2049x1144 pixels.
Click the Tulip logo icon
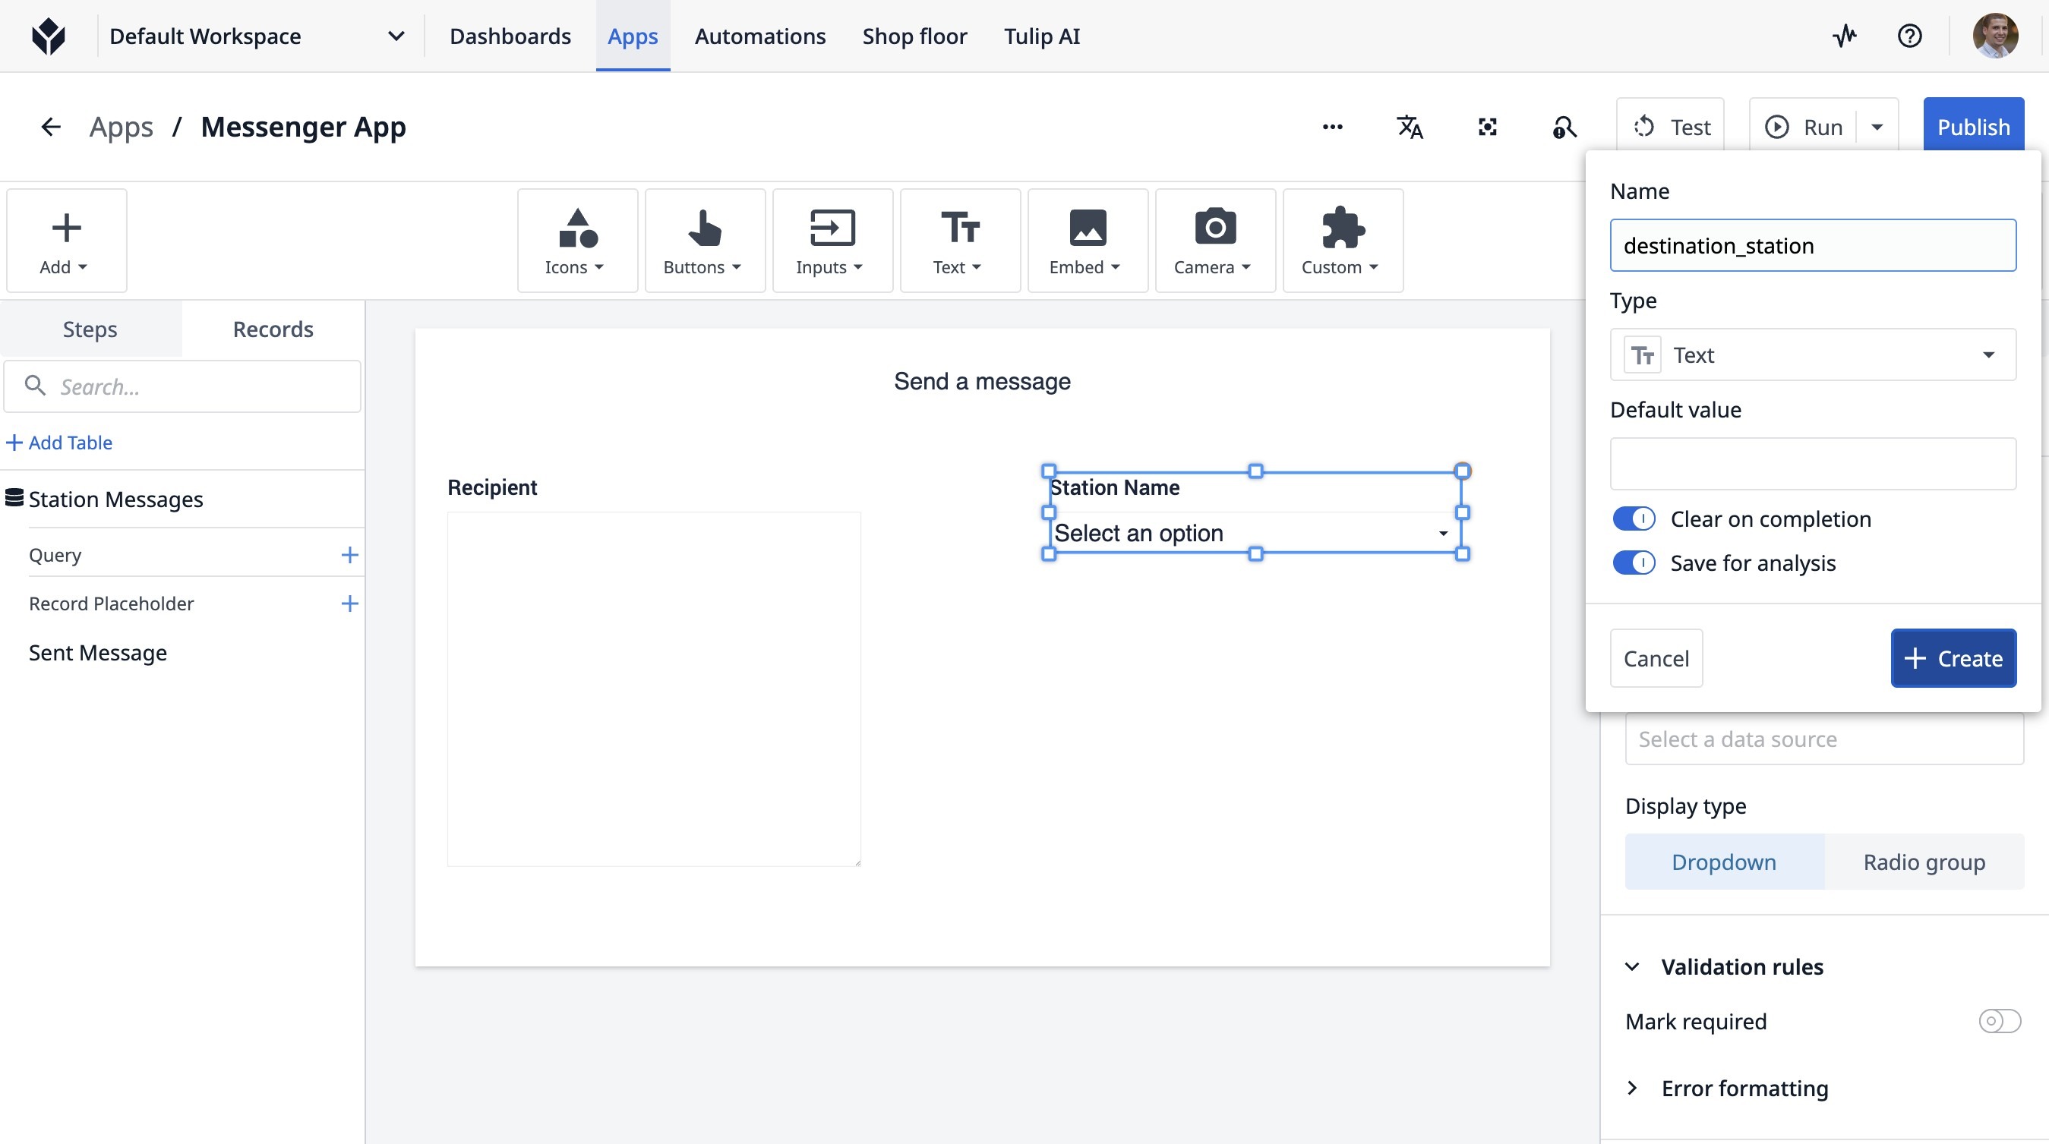tap(49, 36)
